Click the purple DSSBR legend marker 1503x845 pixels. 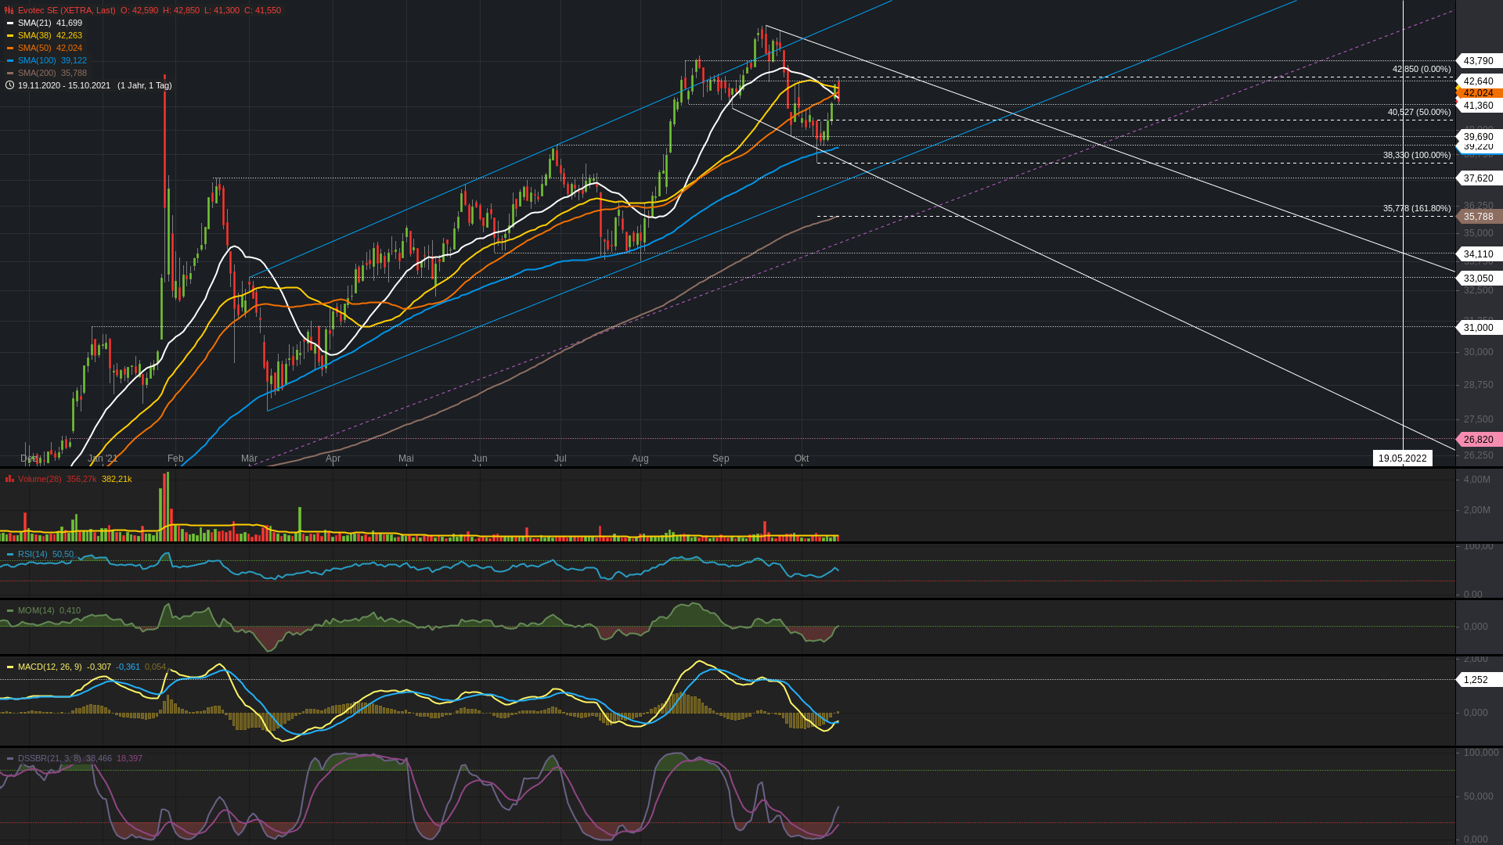[x=10, y=758]
